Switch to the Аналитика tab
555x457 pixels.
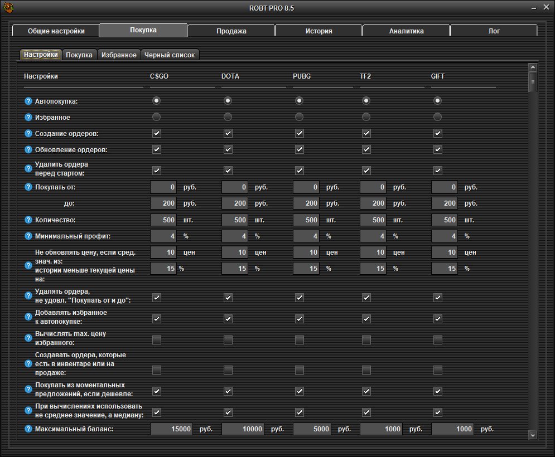point(406,31)
